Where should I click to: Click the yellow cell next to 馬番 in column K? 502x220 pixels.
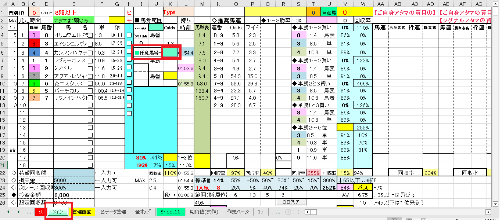pyautogui.click(x=169, y=76)
